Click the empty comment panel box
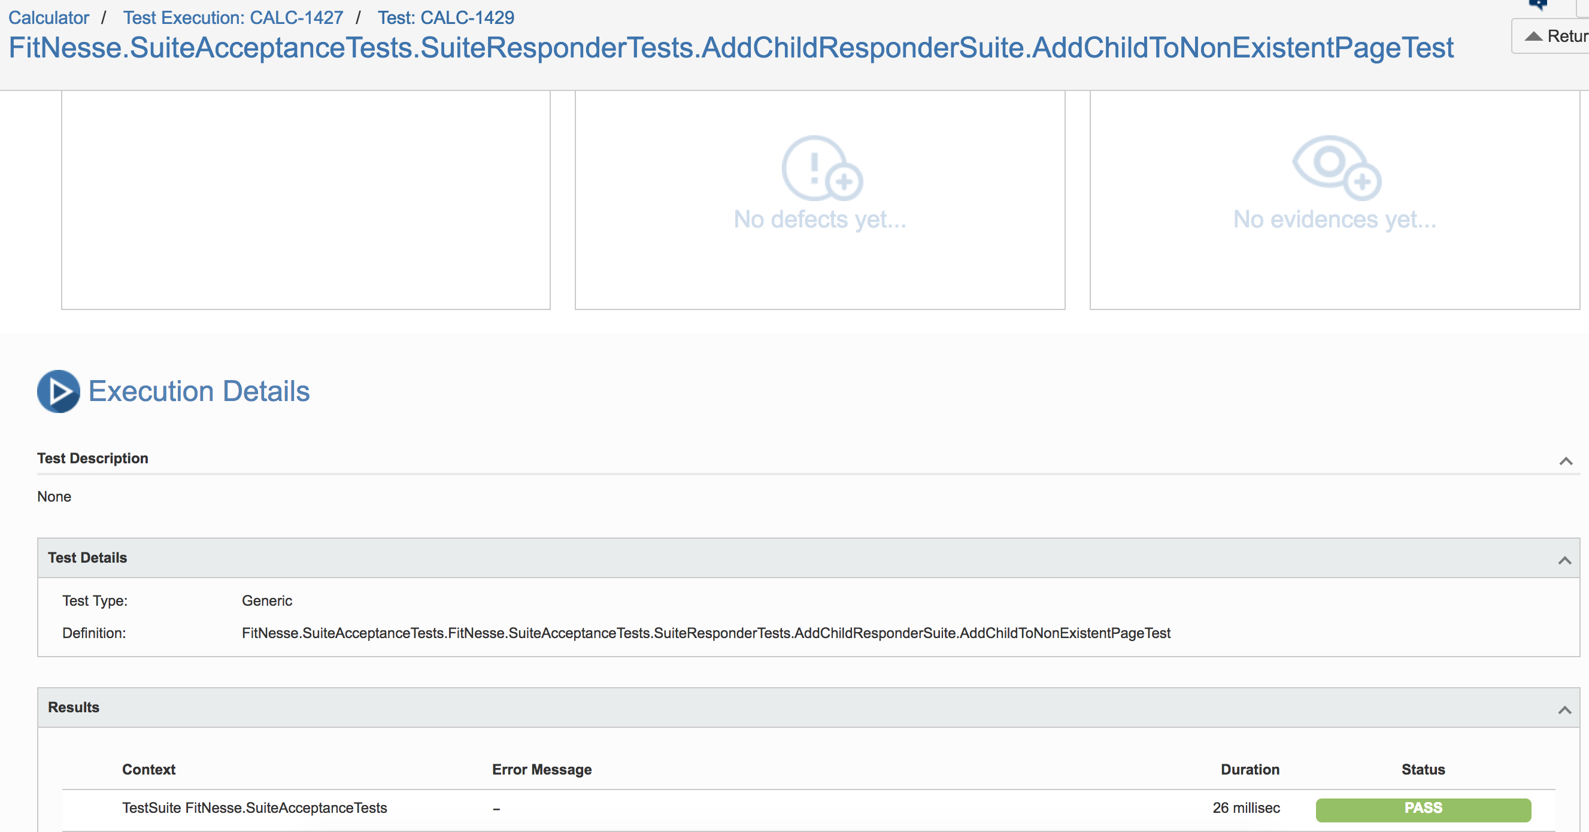1589x832 pixels. (x=306, y=201)
